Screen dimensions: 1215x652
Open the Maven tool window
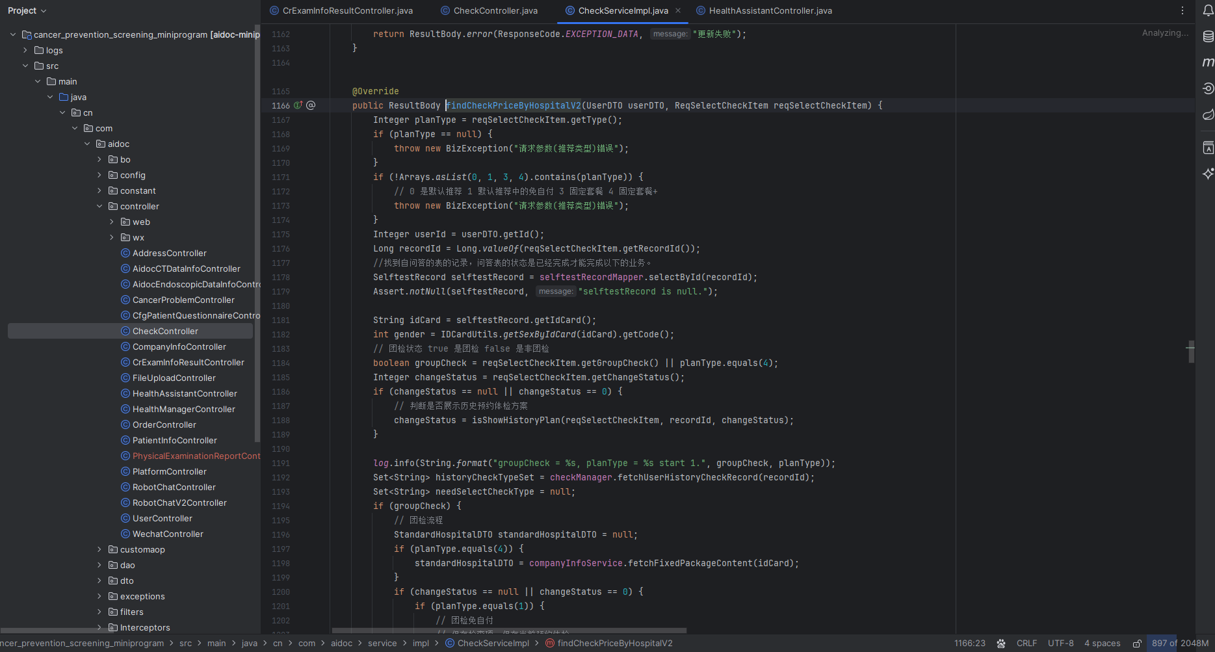coord(1208,62)
